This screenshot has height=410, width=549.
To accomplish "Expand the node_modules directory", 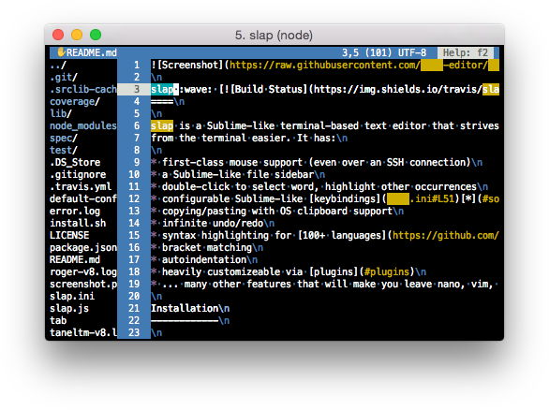I will point(83,125).
